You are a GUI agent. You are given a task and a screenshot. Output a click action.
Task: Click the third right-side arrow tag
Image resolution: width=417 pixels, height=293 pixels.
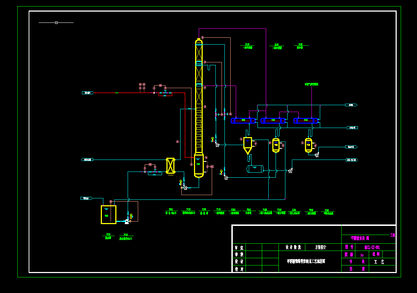(x=351, y=147)
